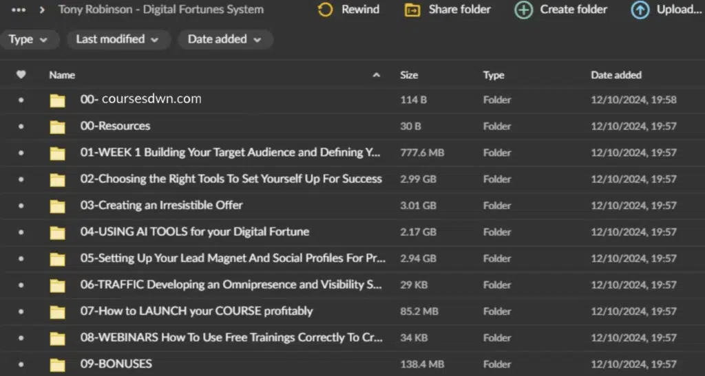Click the heart favourites column icon

point(21,74)
